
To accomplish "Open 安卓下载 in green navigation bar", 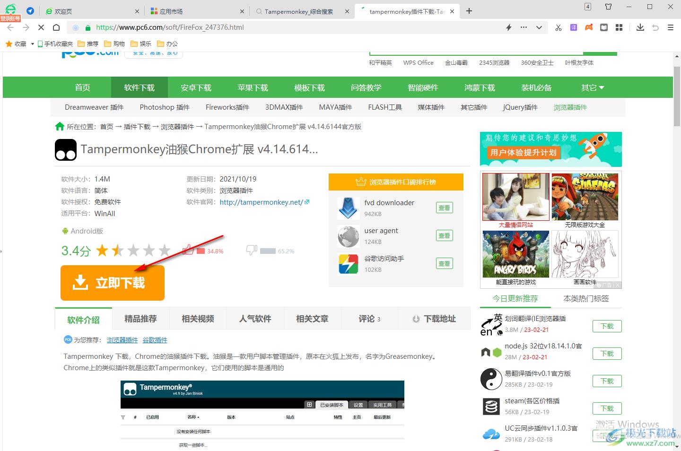I will (196, 87).
